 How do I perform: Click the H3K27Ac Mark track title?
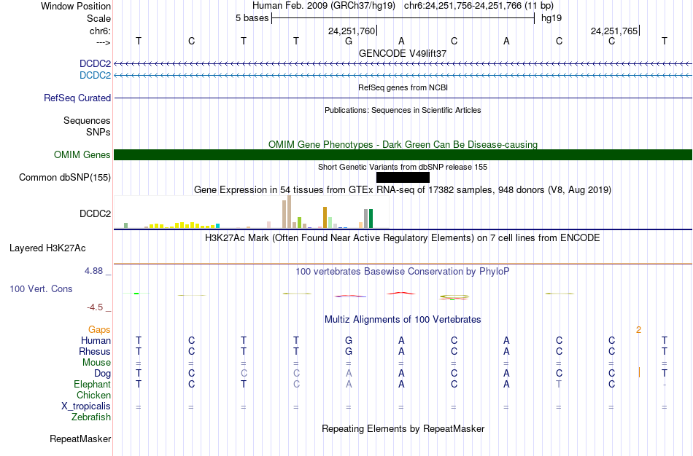coord(403,238)
